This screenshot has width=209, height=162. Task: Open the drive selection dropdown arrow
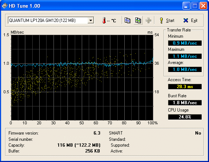91,20
